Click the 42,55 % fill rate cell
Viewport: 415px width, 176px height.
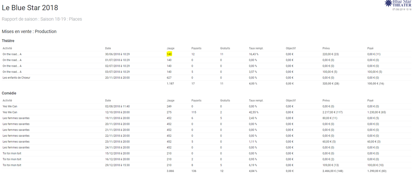click(x=254, y=112)
